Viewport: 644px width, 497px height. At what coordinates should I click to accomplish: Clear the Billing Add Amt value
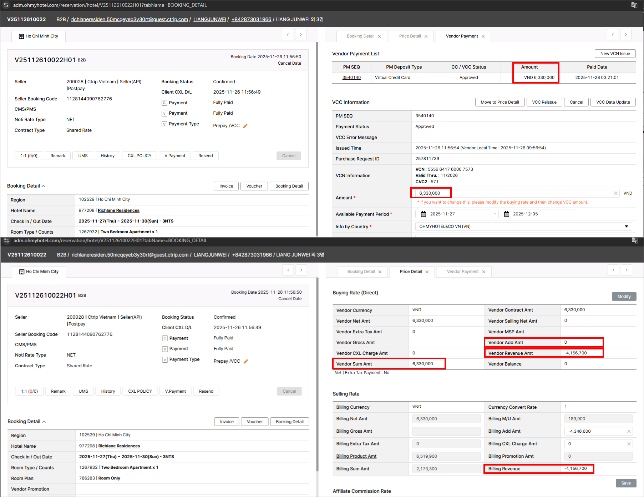click(x=629, y=431)
